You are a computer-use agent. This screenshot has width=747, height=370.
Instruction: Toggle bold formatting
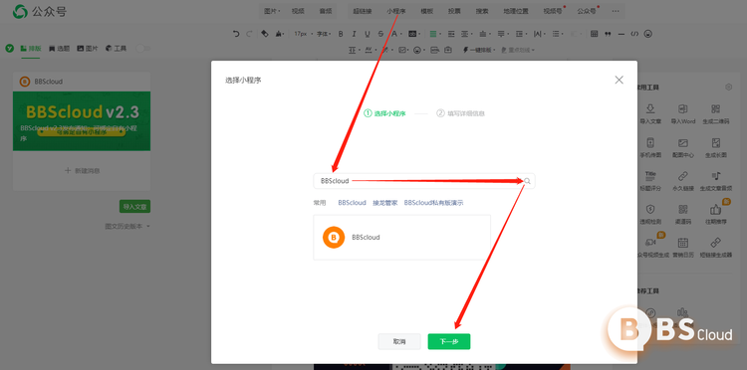(341, 34)
